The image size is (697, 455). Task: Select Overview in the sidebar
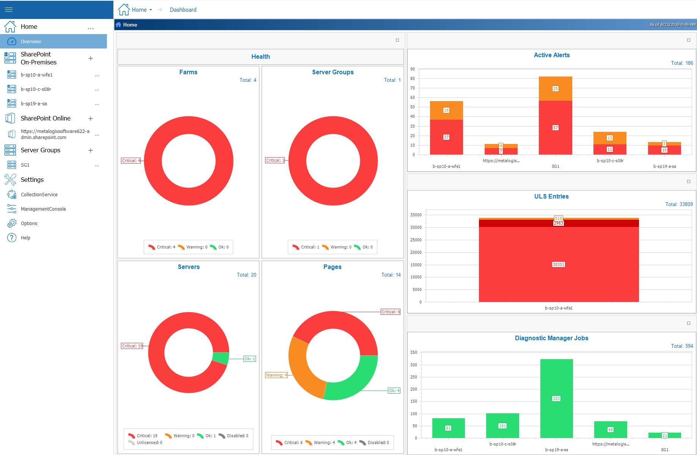tap(31, 41)
